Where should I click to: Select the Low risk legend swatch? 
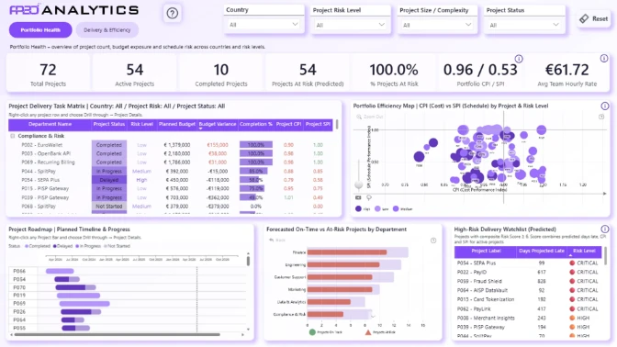(x=377, y=209)
